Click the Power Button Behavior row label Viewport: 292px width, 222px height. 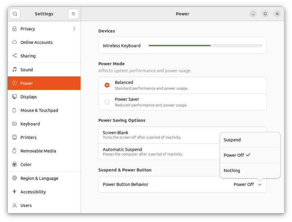[x=126, y=184]
